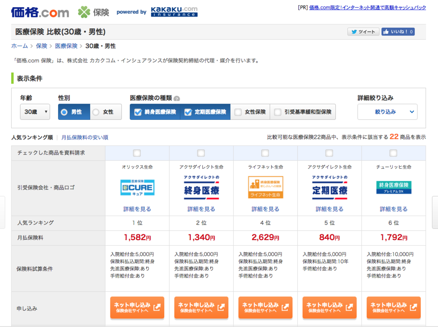438x327 pixels.
Task: Click the 価格.com logo
Action: pos(40,12)
